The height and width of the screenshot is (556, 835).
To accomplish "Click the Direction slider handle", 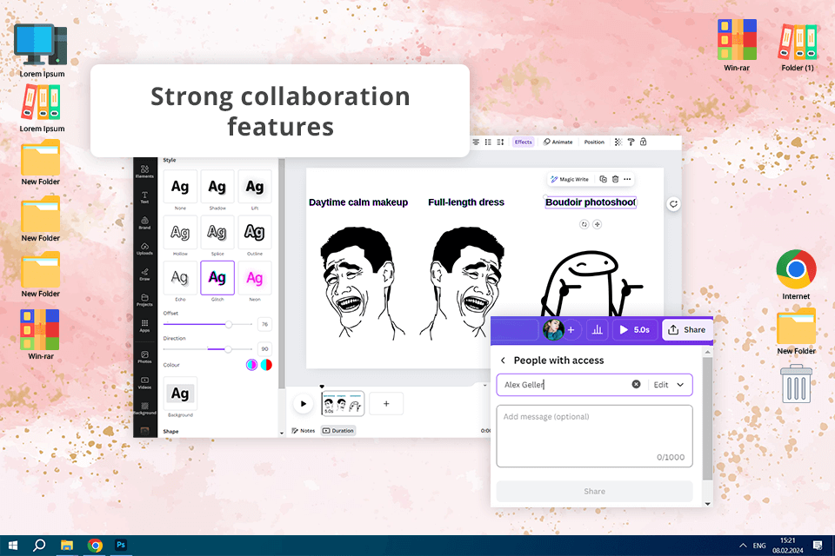I will pos(228,349).
